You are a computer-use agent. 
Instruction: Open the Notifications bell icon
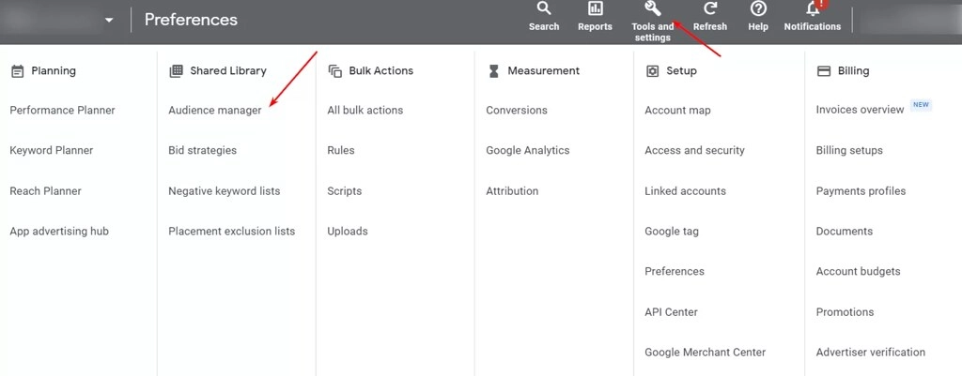click(813, 8)
